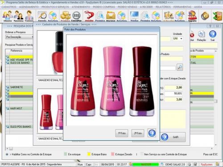Click the product list vertical scrollbar

[216, 98]
